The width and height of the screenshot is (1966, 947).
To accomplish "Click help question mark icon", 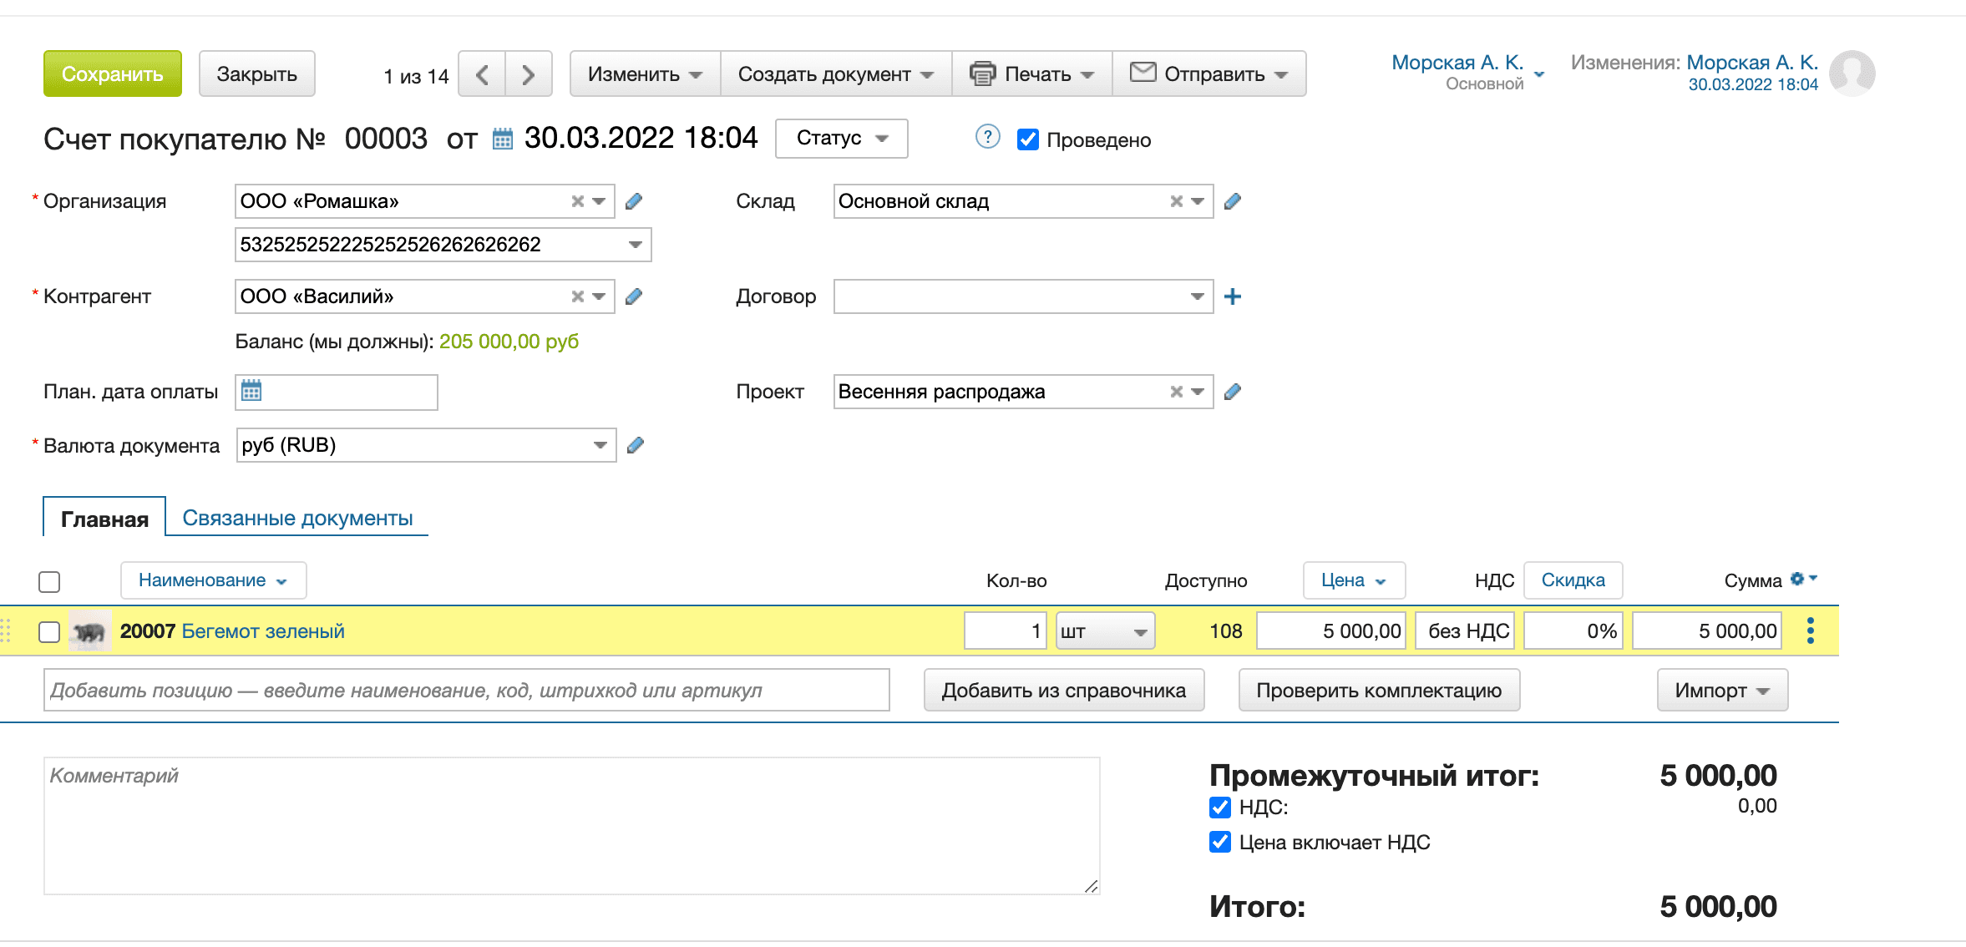I will (987, 137).
